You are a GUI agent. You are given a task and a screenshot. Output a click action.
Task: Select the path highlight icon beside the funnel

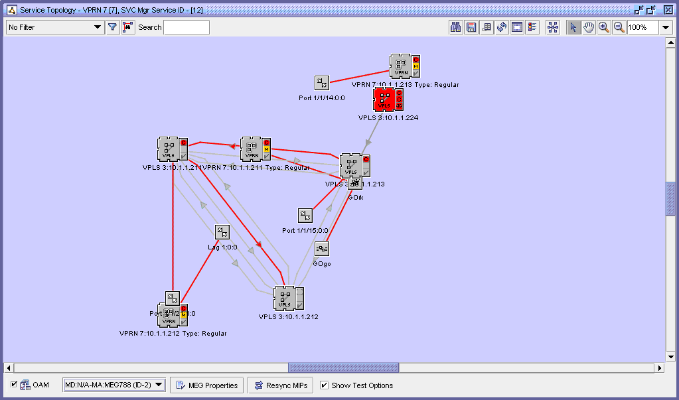pyautogui.click(x=127, y=27)
